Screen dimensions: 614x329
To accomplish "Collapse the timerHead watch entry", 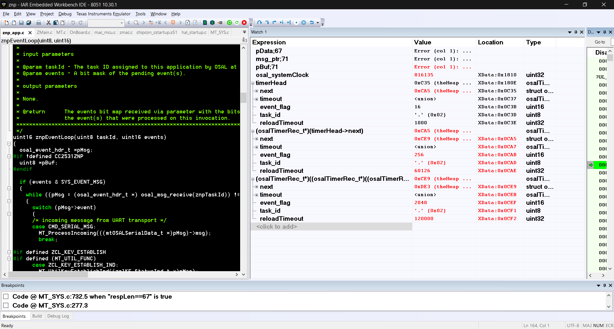I will pyautogui.click(x=253, y=83).
